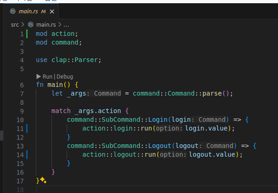Click the blue gutter change marker on line 11

pos(28,129)
